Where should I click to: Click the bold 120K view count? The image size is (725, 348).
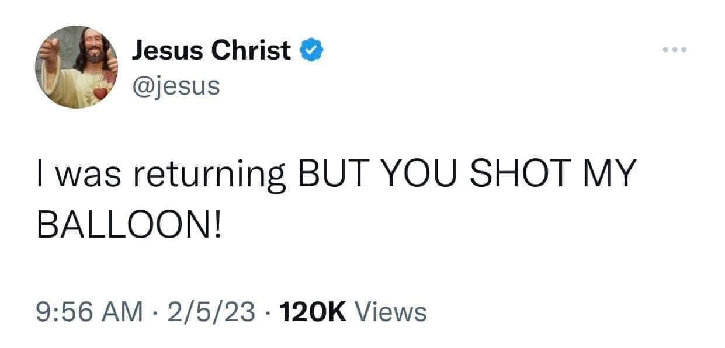point(313,312)
